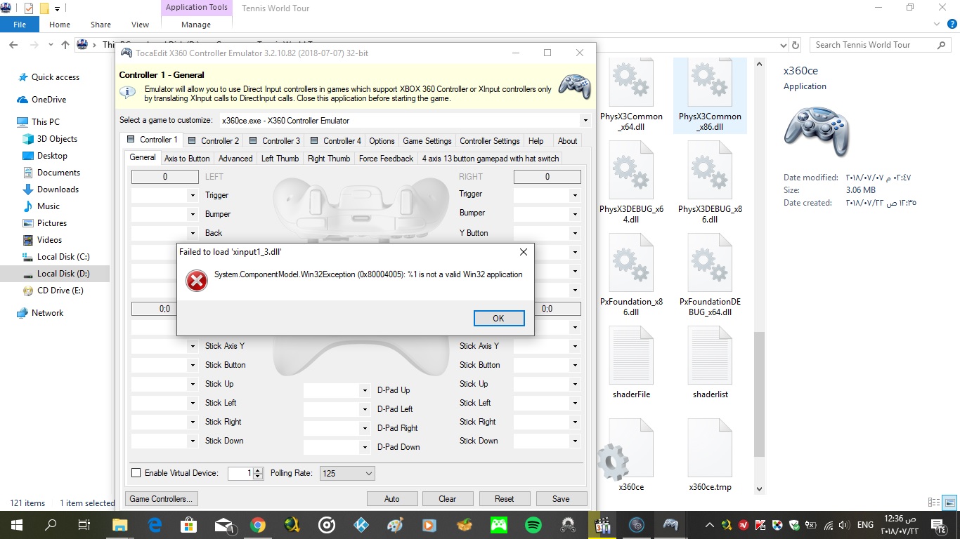Open the Force Feedback tab
960x539 pixels.
[x=386, y=158]
